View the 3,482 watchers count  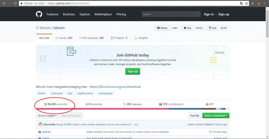click(x=174, y=28)
